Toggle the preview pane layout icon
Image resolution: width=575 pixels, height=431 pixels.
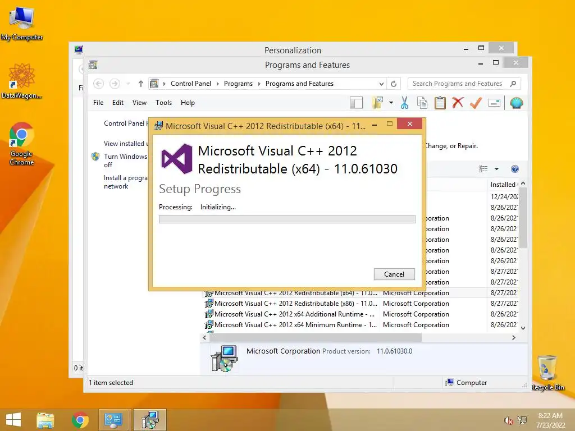point(356,103)
